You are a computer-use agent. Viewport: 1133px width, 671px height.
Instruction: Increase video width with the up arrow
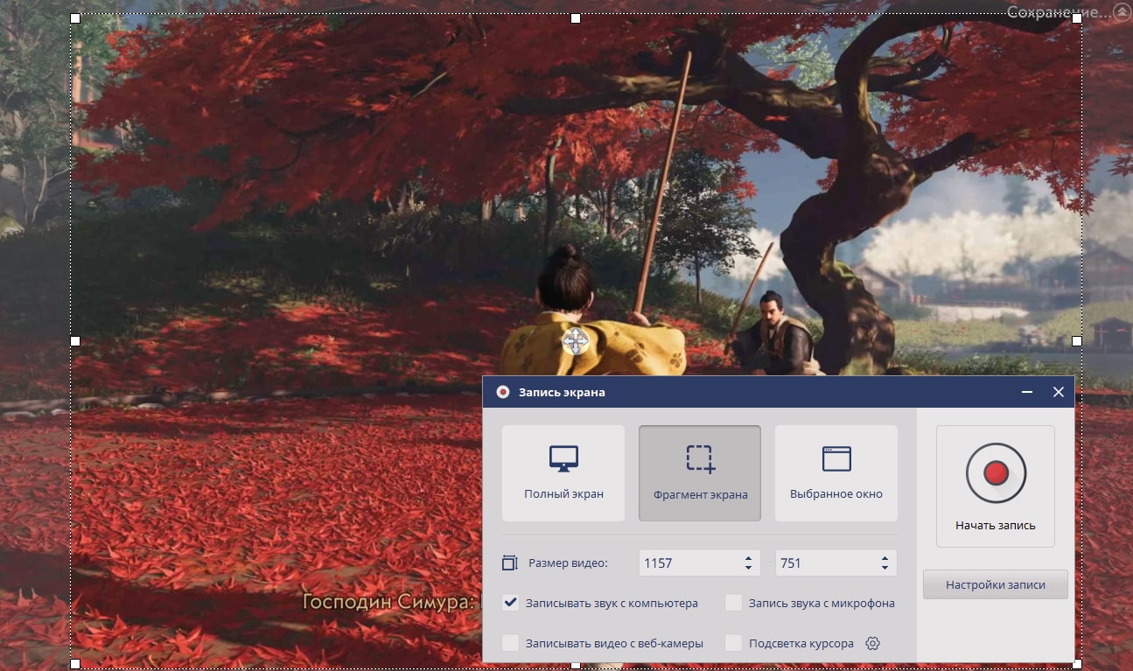pyautogui.click(x=749, y=558)
